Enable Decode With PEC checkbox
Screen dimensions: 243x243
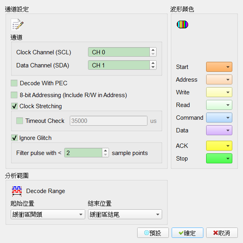coord(14,83)
